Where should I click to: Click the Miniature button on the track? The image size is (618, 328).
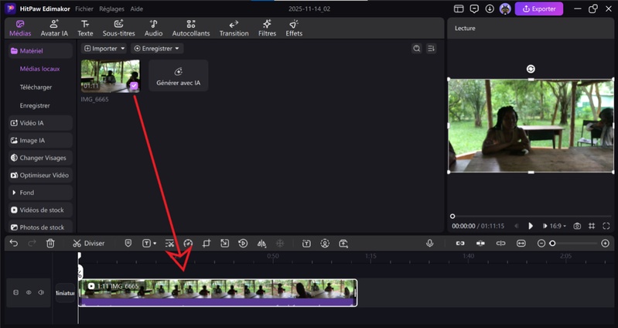pos(65,293)
